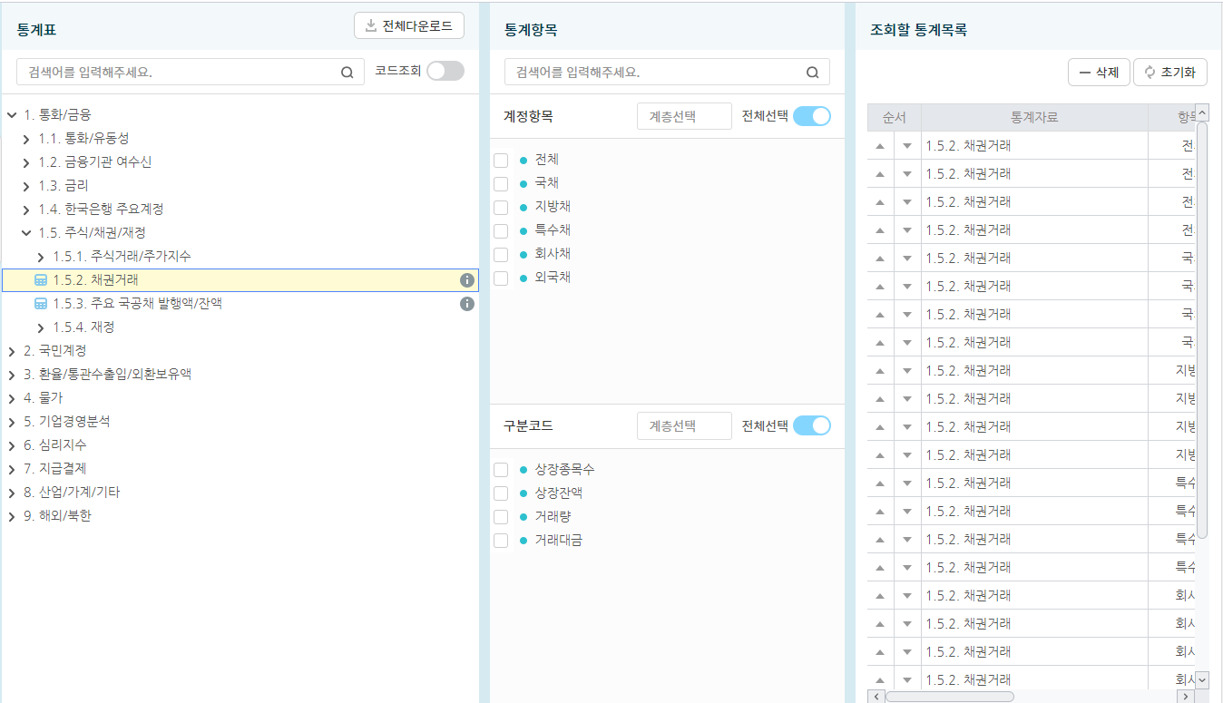Click table icon beside 1.5.2. 채권거래
Image resolution: width=1223 pixels, height=703 pixels.
(x=41, y=280)
